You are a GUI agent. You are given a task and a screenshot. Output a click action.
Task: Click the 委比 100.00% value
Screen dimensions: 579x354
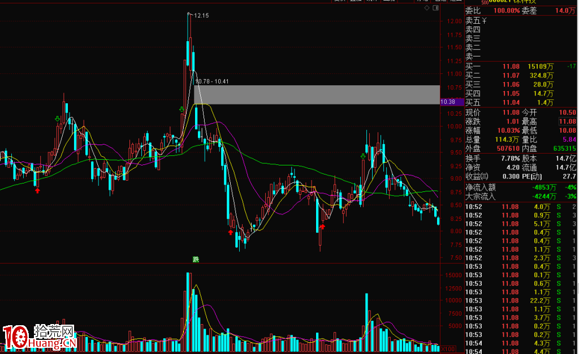click(507, 11)
